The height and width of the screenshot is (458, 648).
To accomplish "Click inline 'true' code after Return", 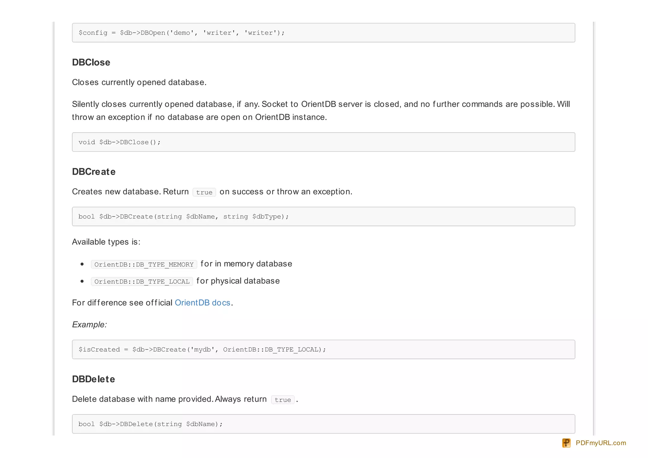I will [204, 192].
